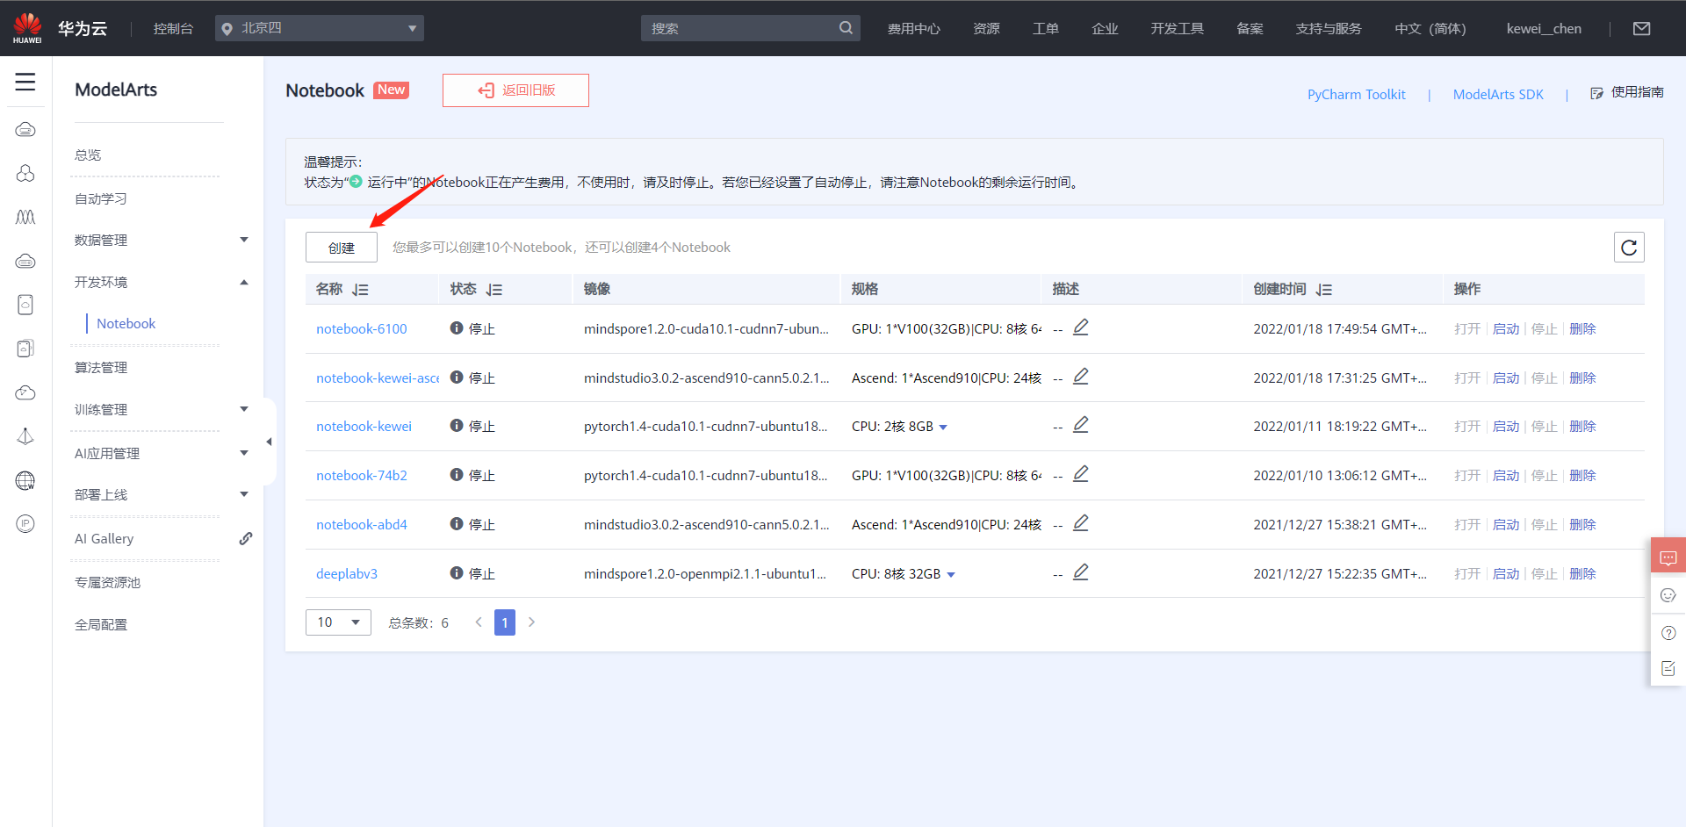Viewport: 1686px width, 827px height.
Task: Edit description of notebook-abd4
Action: [x=1081, y=523]
